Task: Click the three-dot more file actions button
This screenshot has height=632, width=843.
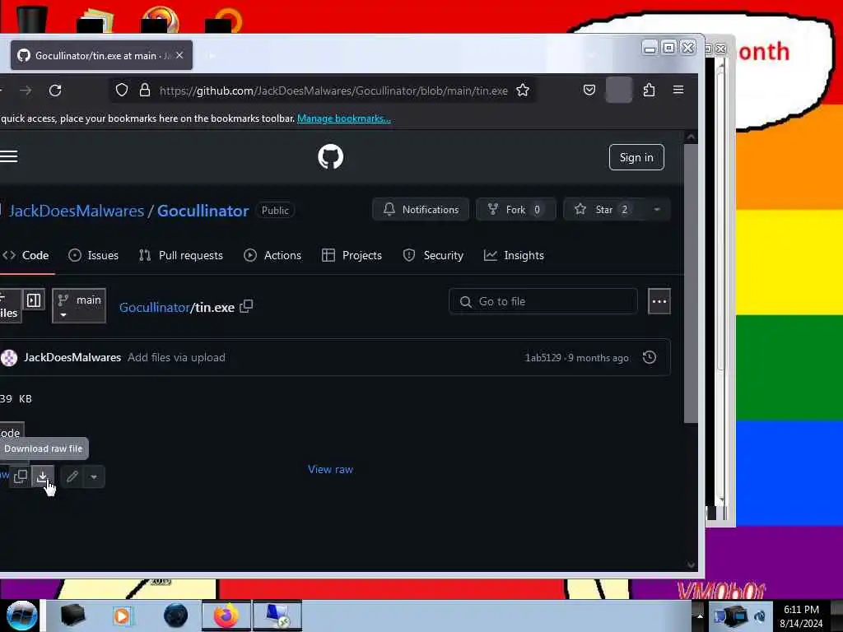Action: (659, 301)
